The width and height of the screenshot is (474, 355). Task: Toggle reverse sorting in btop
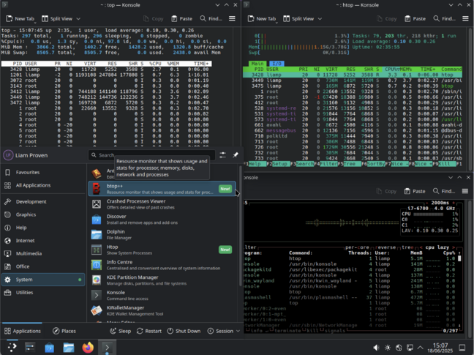pyautogui.click(x=387, y=247)
